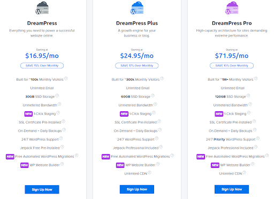Viewport: 274px width, 199px height.
Task: Click NEW badge beside 1-Click Staging in DreamPress plan
Action: (x=28, y=114)
